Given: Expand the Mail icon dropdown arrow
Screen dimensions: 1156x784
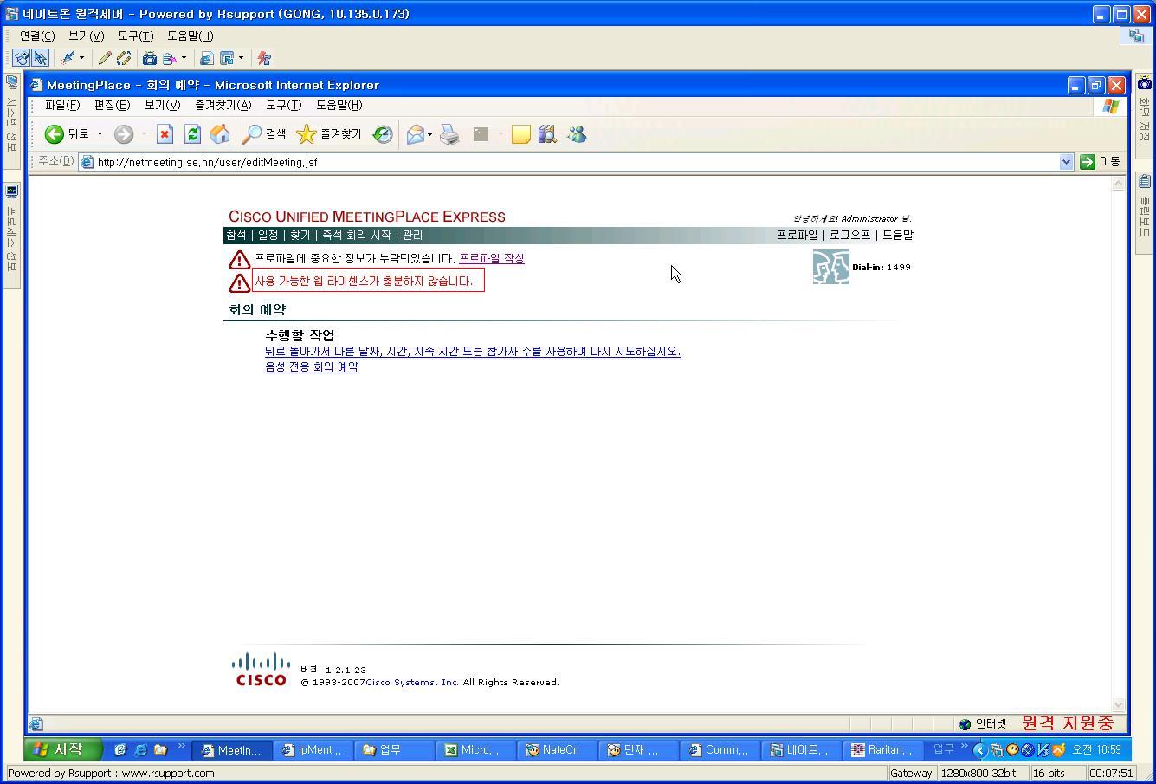Looking at the screenshot, I should pyautogui.click(x=429, y=134).
